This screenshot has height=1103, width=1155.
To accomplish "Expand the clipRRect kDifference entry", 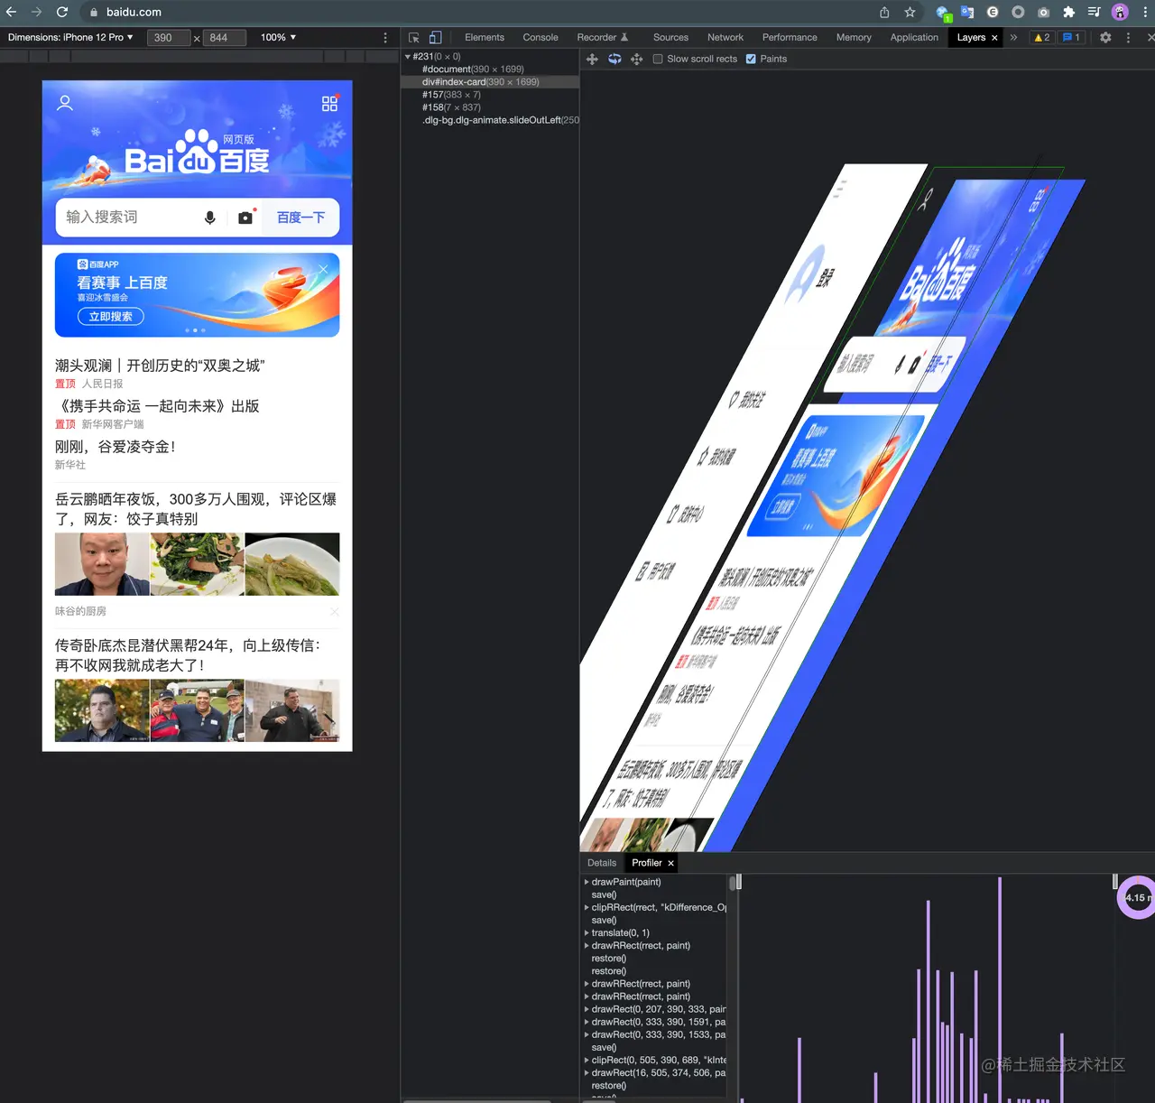I will point(587,907).
